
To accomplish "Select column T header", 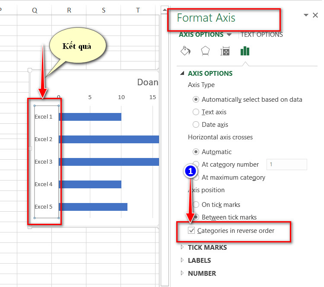I will [x=138, y=10].
